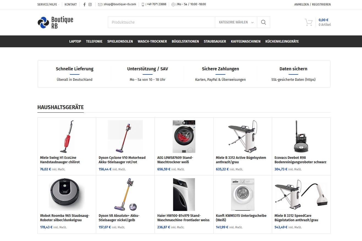The height and width of the screenshot is (241, 362).
Task: Open the shopping cart icon
Action: pyautogui.click(x=309, y=22)
